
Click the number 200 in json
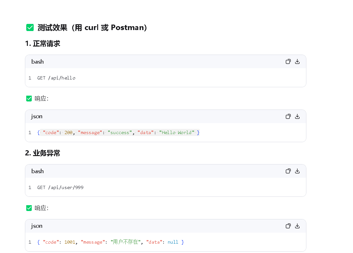click(68, 132)
